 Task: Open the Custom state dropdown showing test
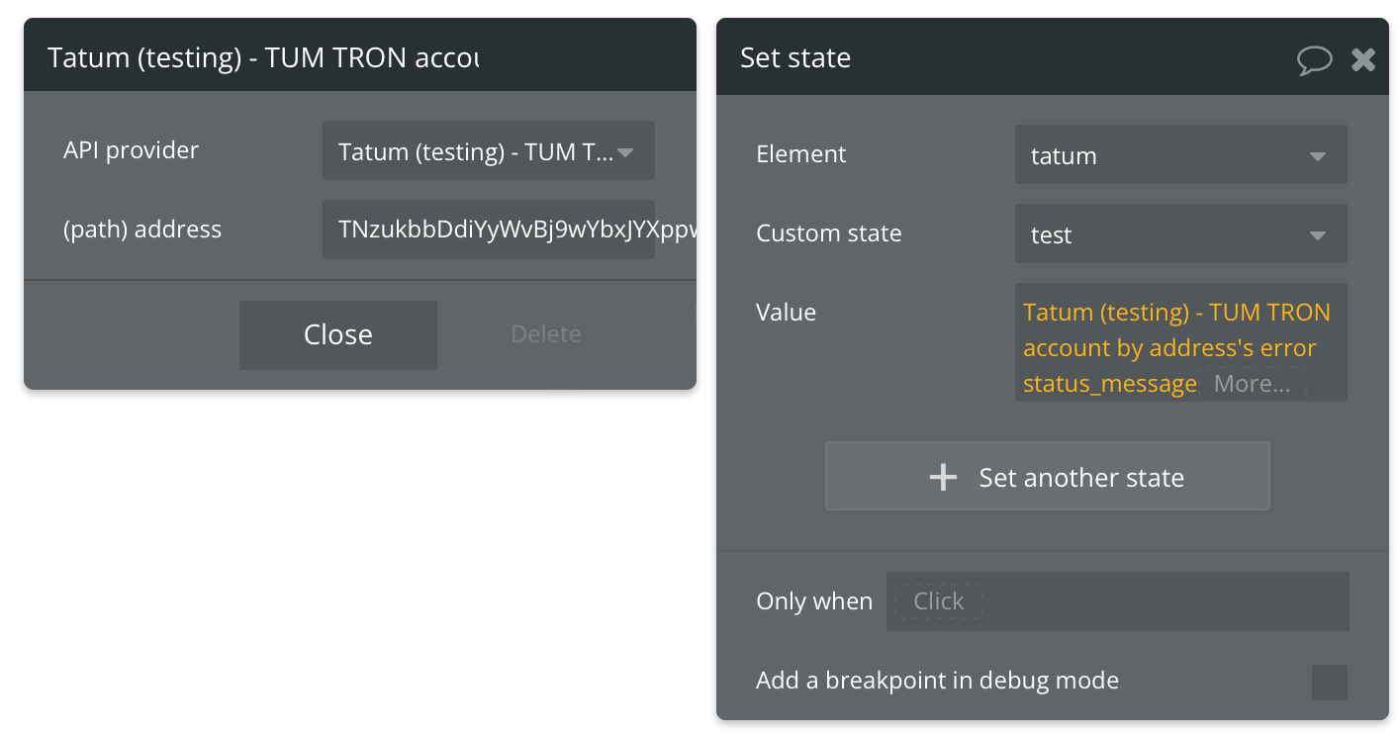pyautogui.click(x=1180, y=233)
